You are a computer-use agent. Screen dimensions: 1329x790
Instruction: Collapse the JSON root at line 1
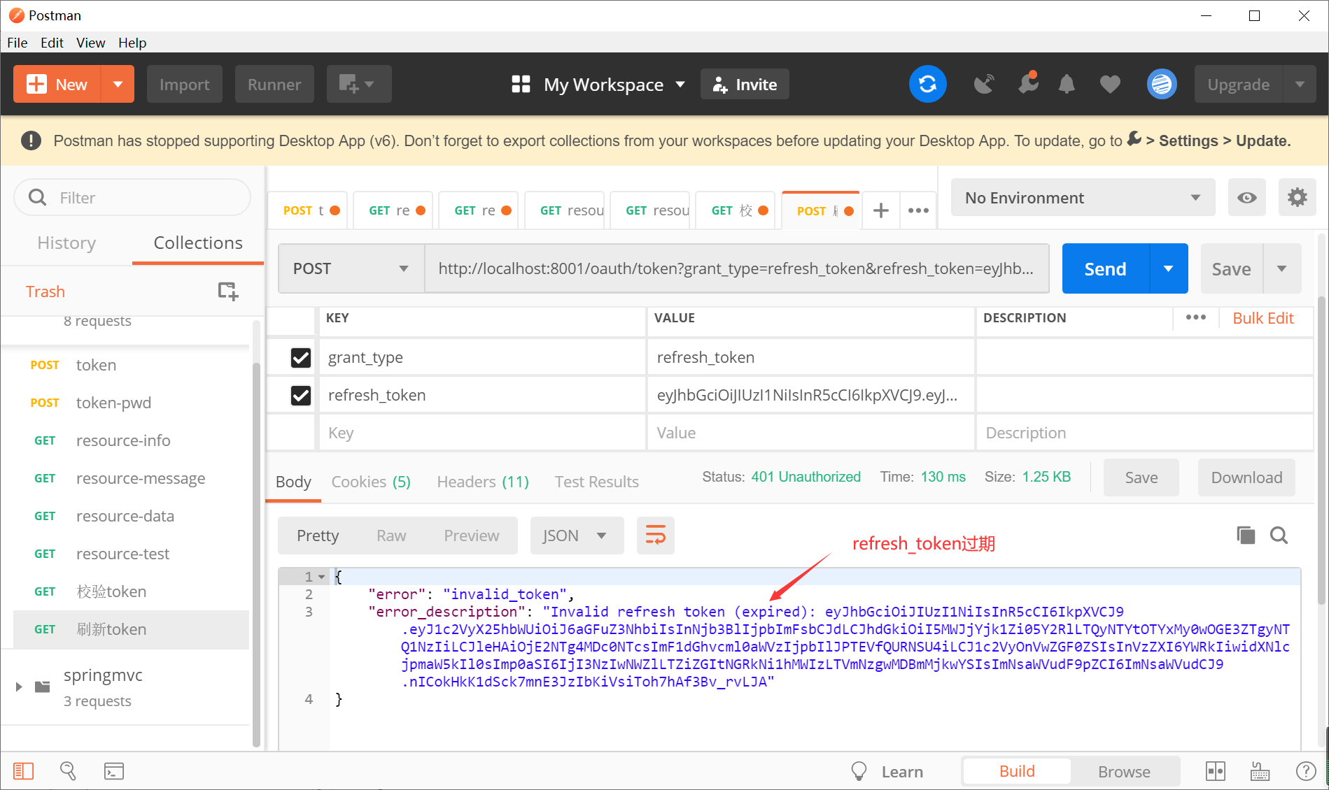point(322,577)
